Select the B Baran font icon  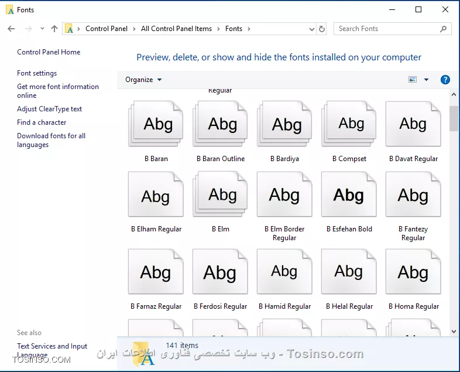pos(156,124)
